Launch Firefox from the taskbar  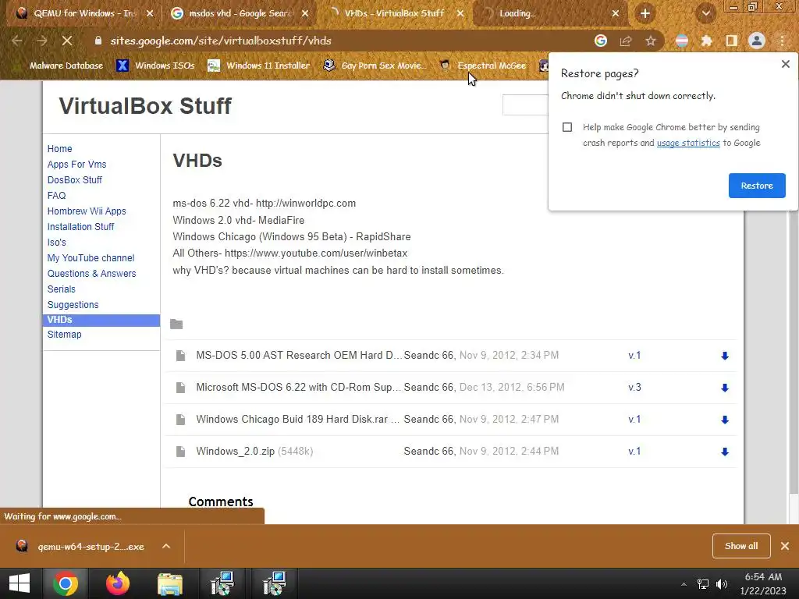point(118,583)
